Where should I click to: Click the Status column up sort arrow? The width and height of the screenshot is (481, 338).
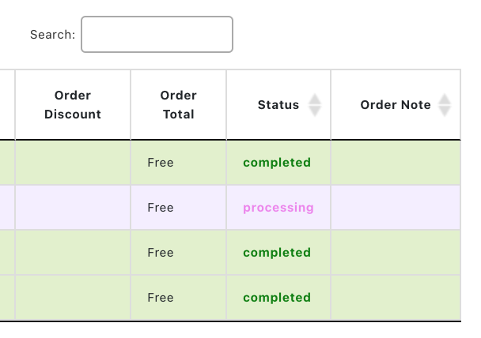pos(315,99)
